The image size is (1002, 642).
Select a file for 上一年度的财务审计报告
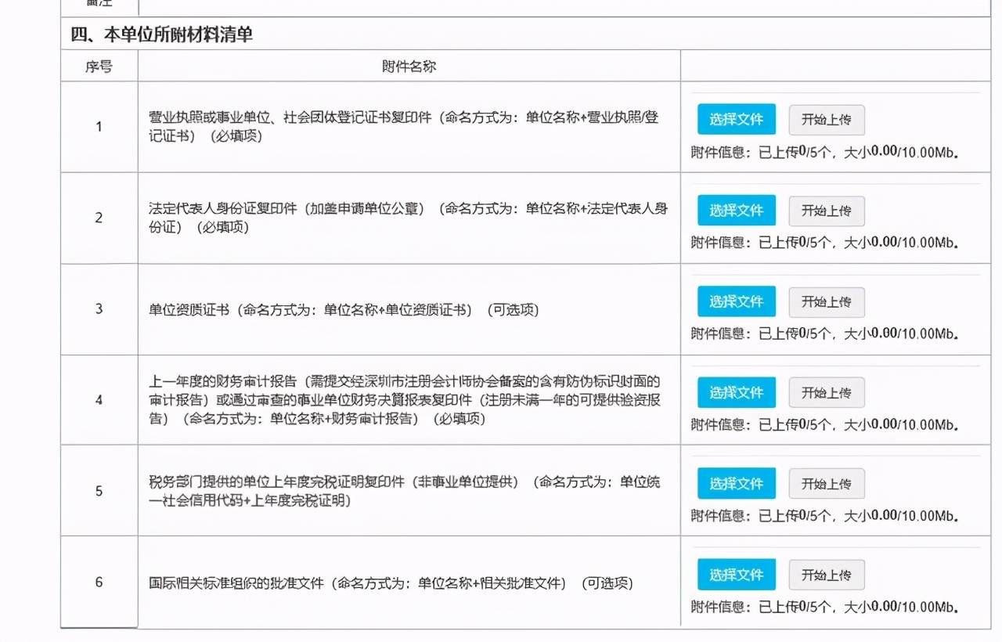[x=736, y=392]
